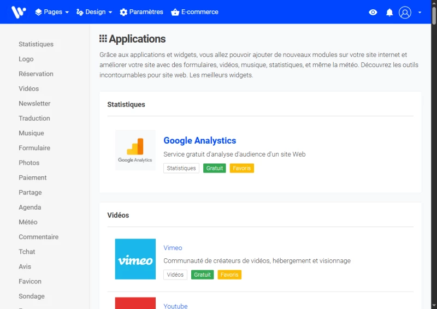Click the Favoris tag under Google Analytics
The image size is (437, 309).
[241, 168]
